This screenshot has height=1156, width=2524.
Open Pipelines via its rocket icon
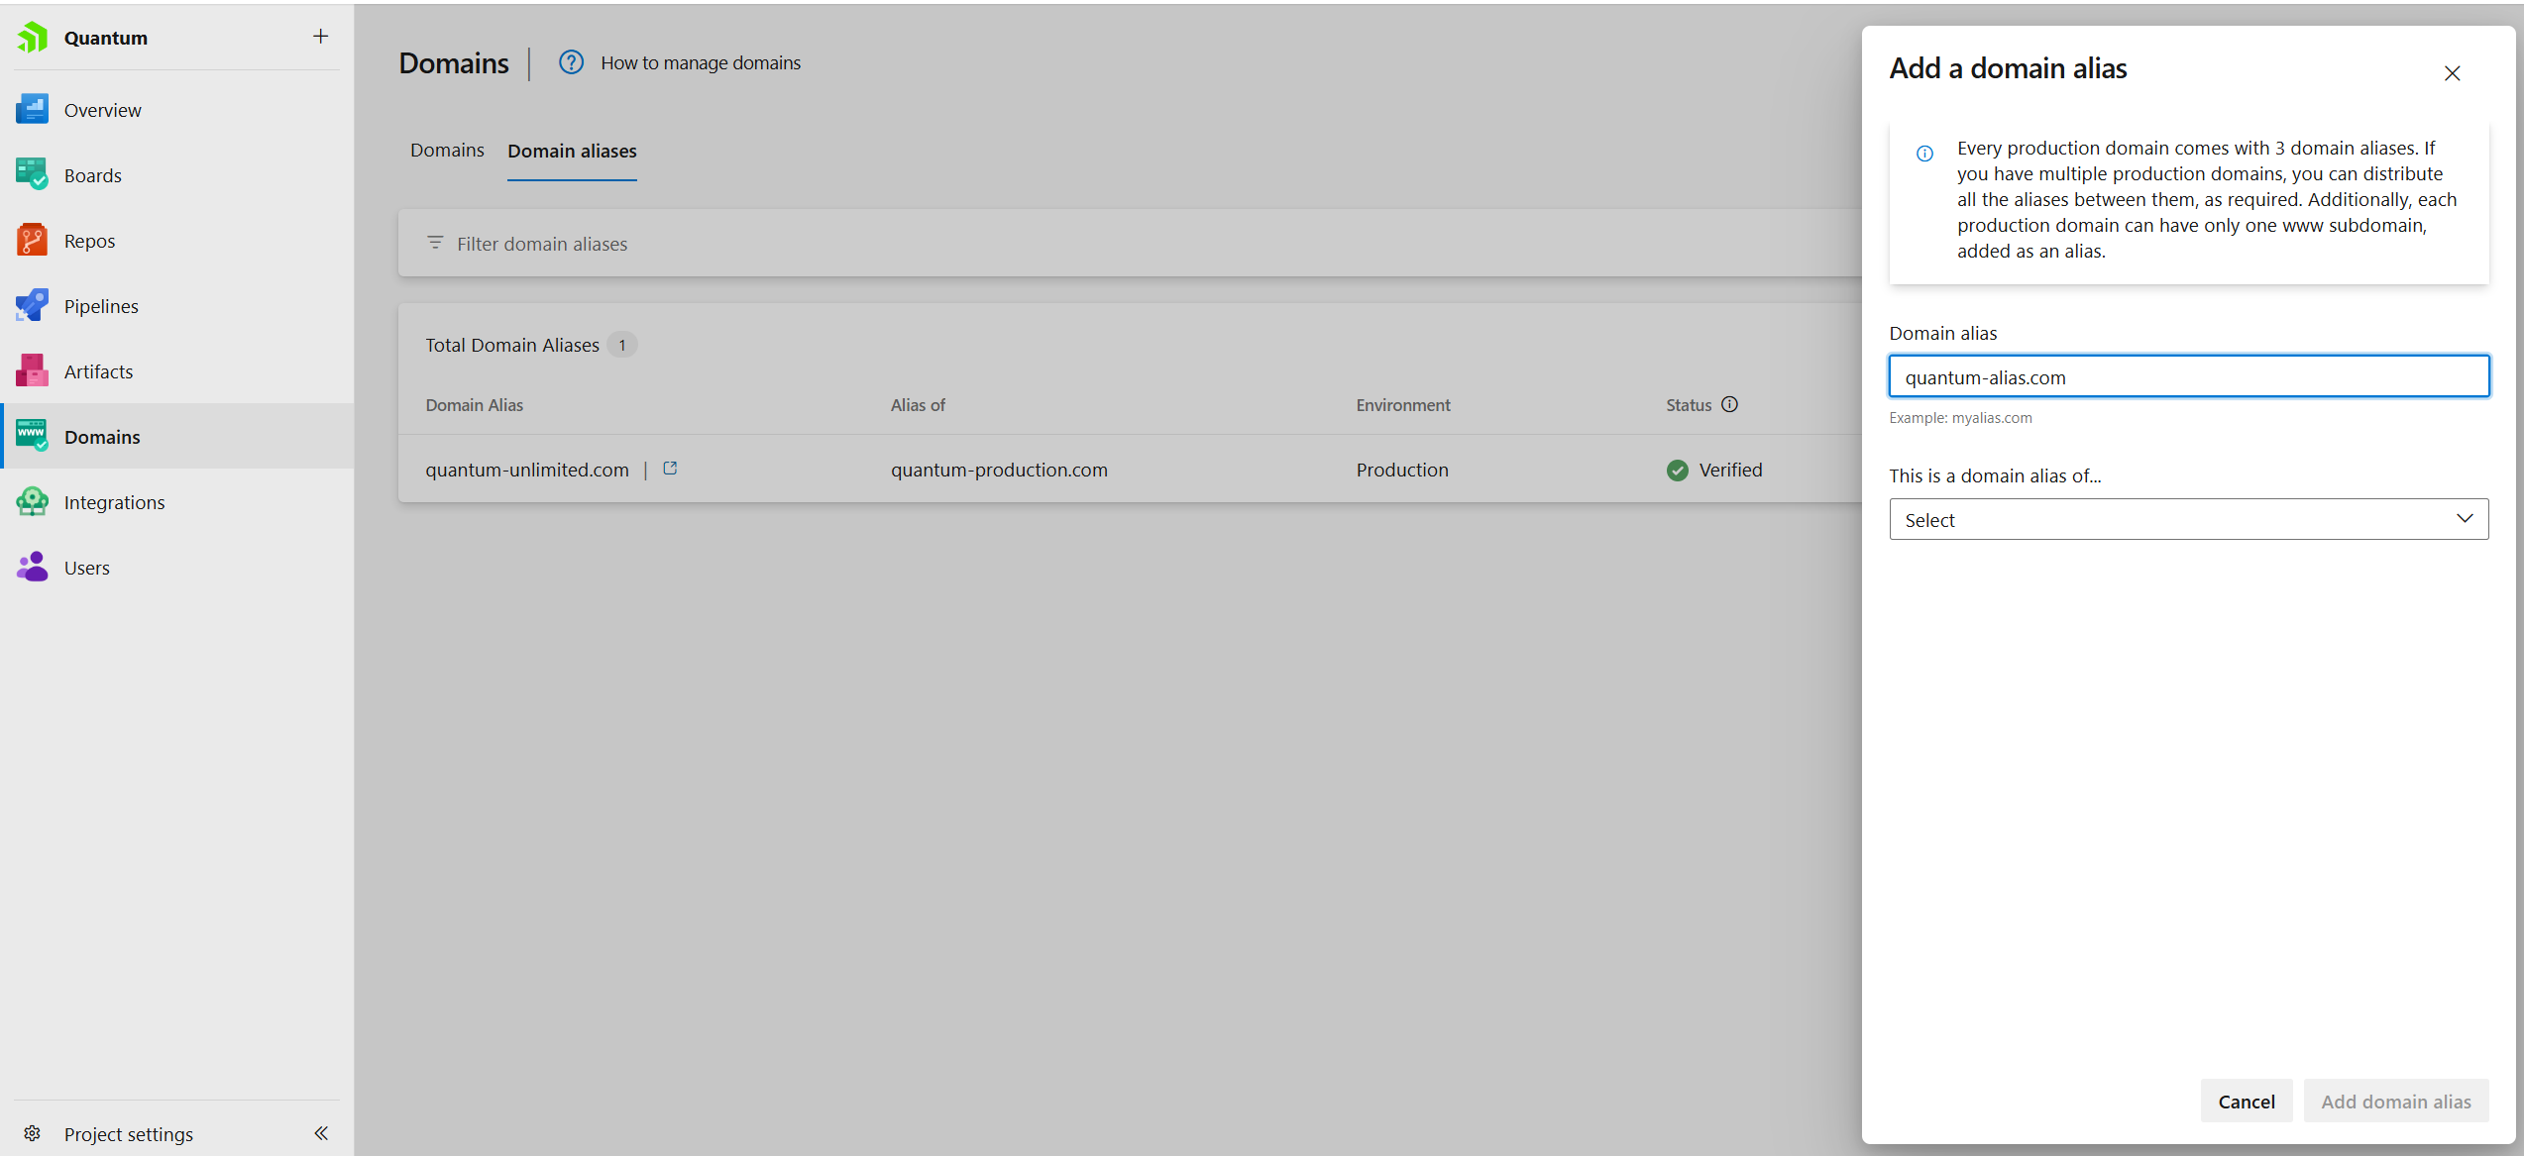32,306
